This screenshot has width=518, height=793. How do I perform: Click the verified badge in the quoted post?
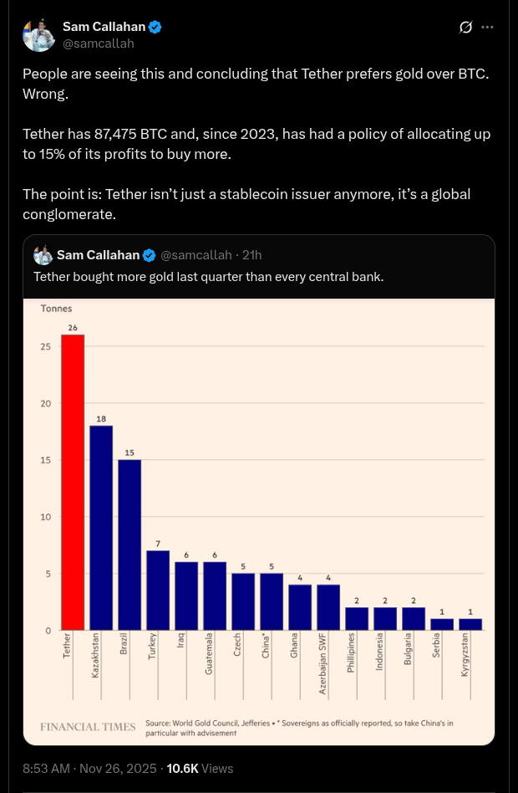tap(150, 255)
